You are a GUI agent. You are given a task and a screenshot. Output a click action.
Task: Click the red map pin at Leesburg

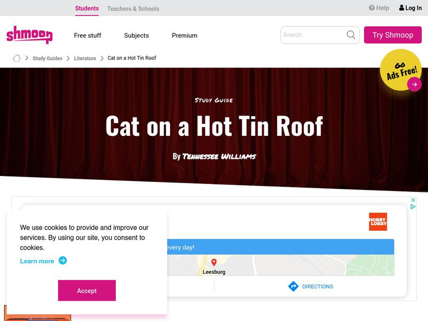point(214,262)
